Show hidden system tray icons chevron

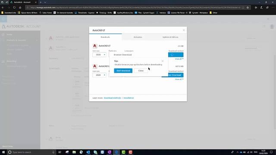pos(238,152)
